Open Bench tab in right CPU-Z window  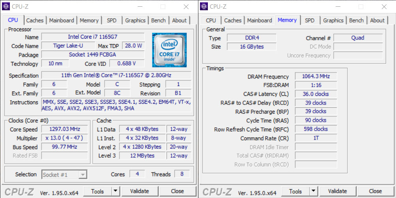(x=356, y=21)
